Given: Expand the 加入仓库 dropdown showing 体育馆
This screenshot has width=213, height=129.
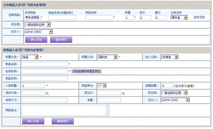Looking at the screenshot, I should [x=170, y=57].
